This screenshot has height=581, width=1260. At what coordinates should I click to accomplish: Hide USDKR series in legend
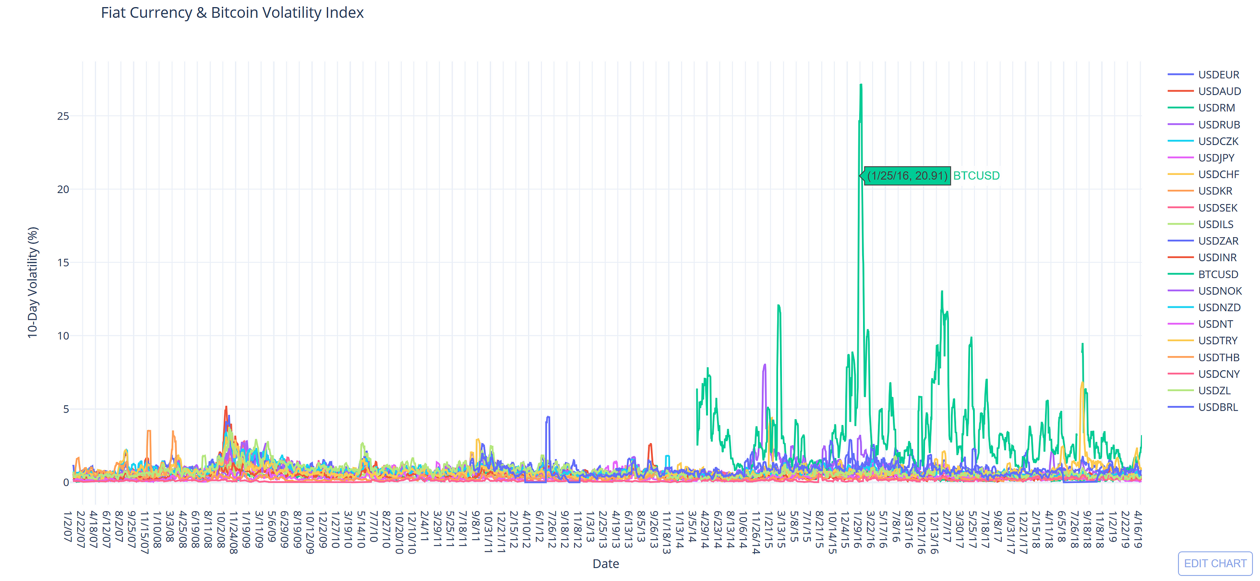click(1200, 191)
